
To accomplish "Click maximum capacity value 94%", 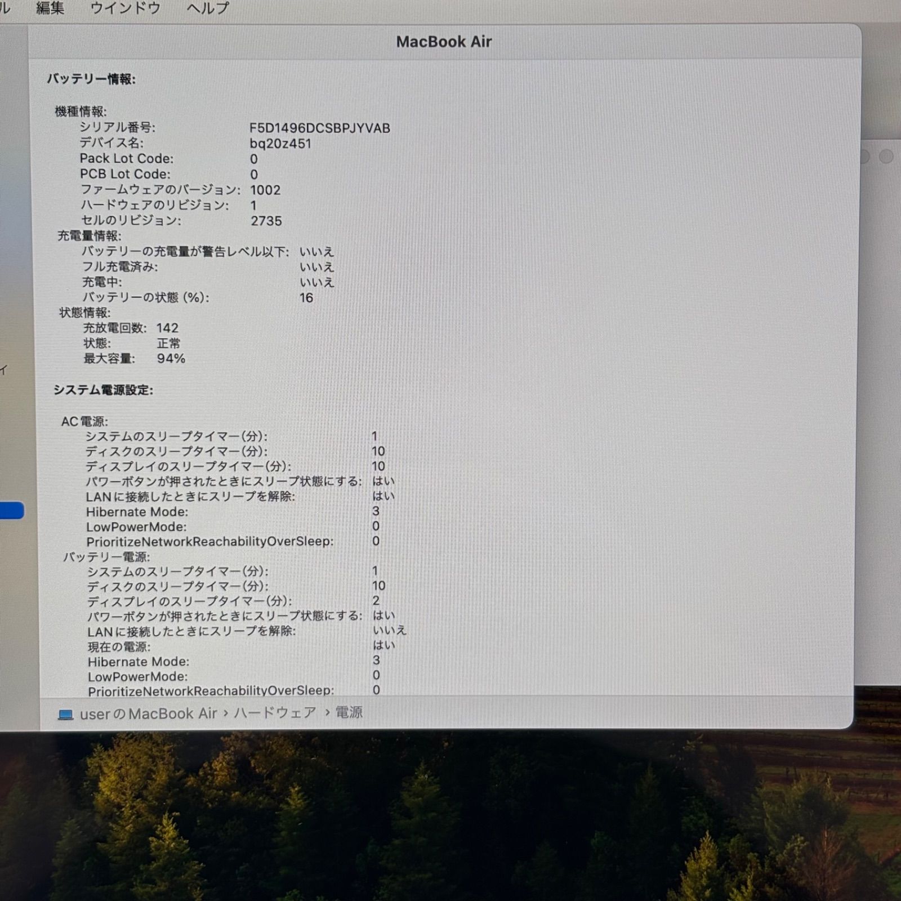I will (171, 358).
